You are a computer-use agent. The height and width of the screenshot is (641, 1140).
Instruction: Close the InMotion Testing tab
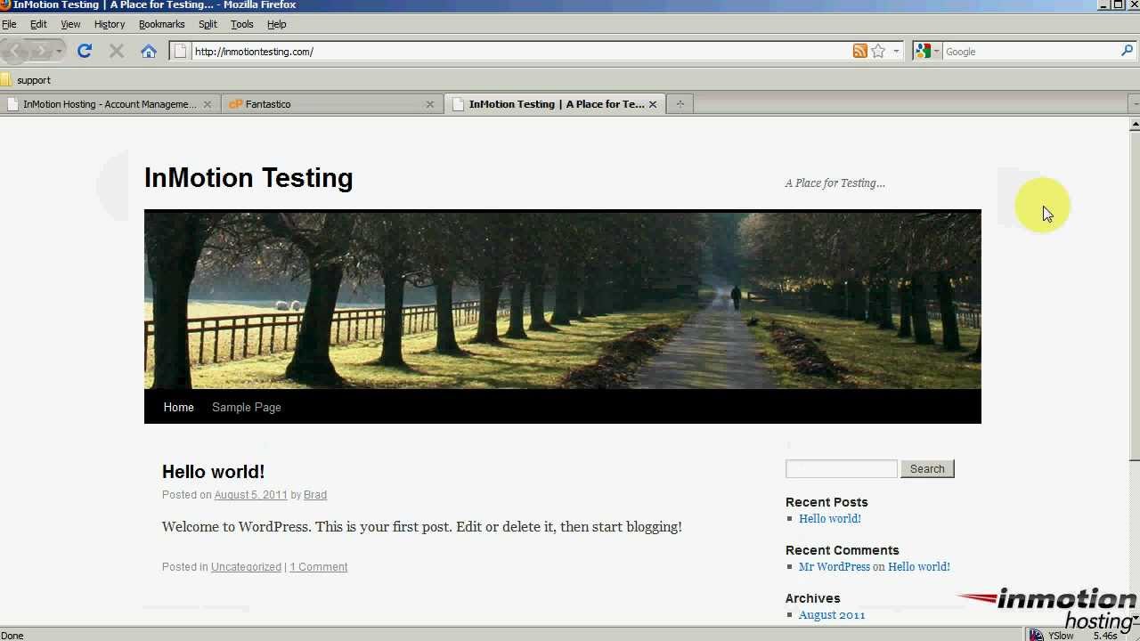tap(653, 104)
